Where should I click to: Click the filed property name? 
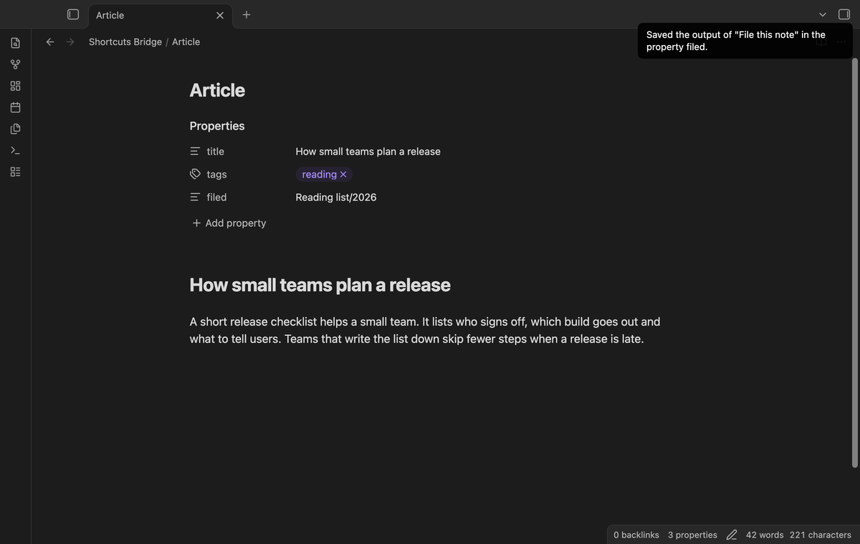[216, 198]
